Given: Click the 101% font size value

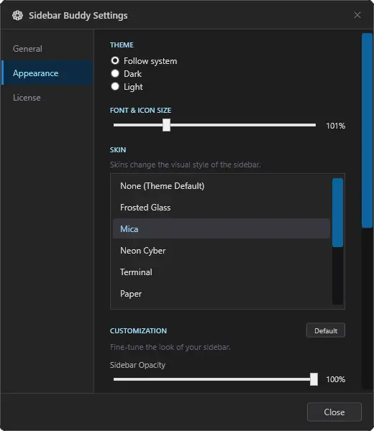Looking at the screenshot, I should click(x=335, y=126).
